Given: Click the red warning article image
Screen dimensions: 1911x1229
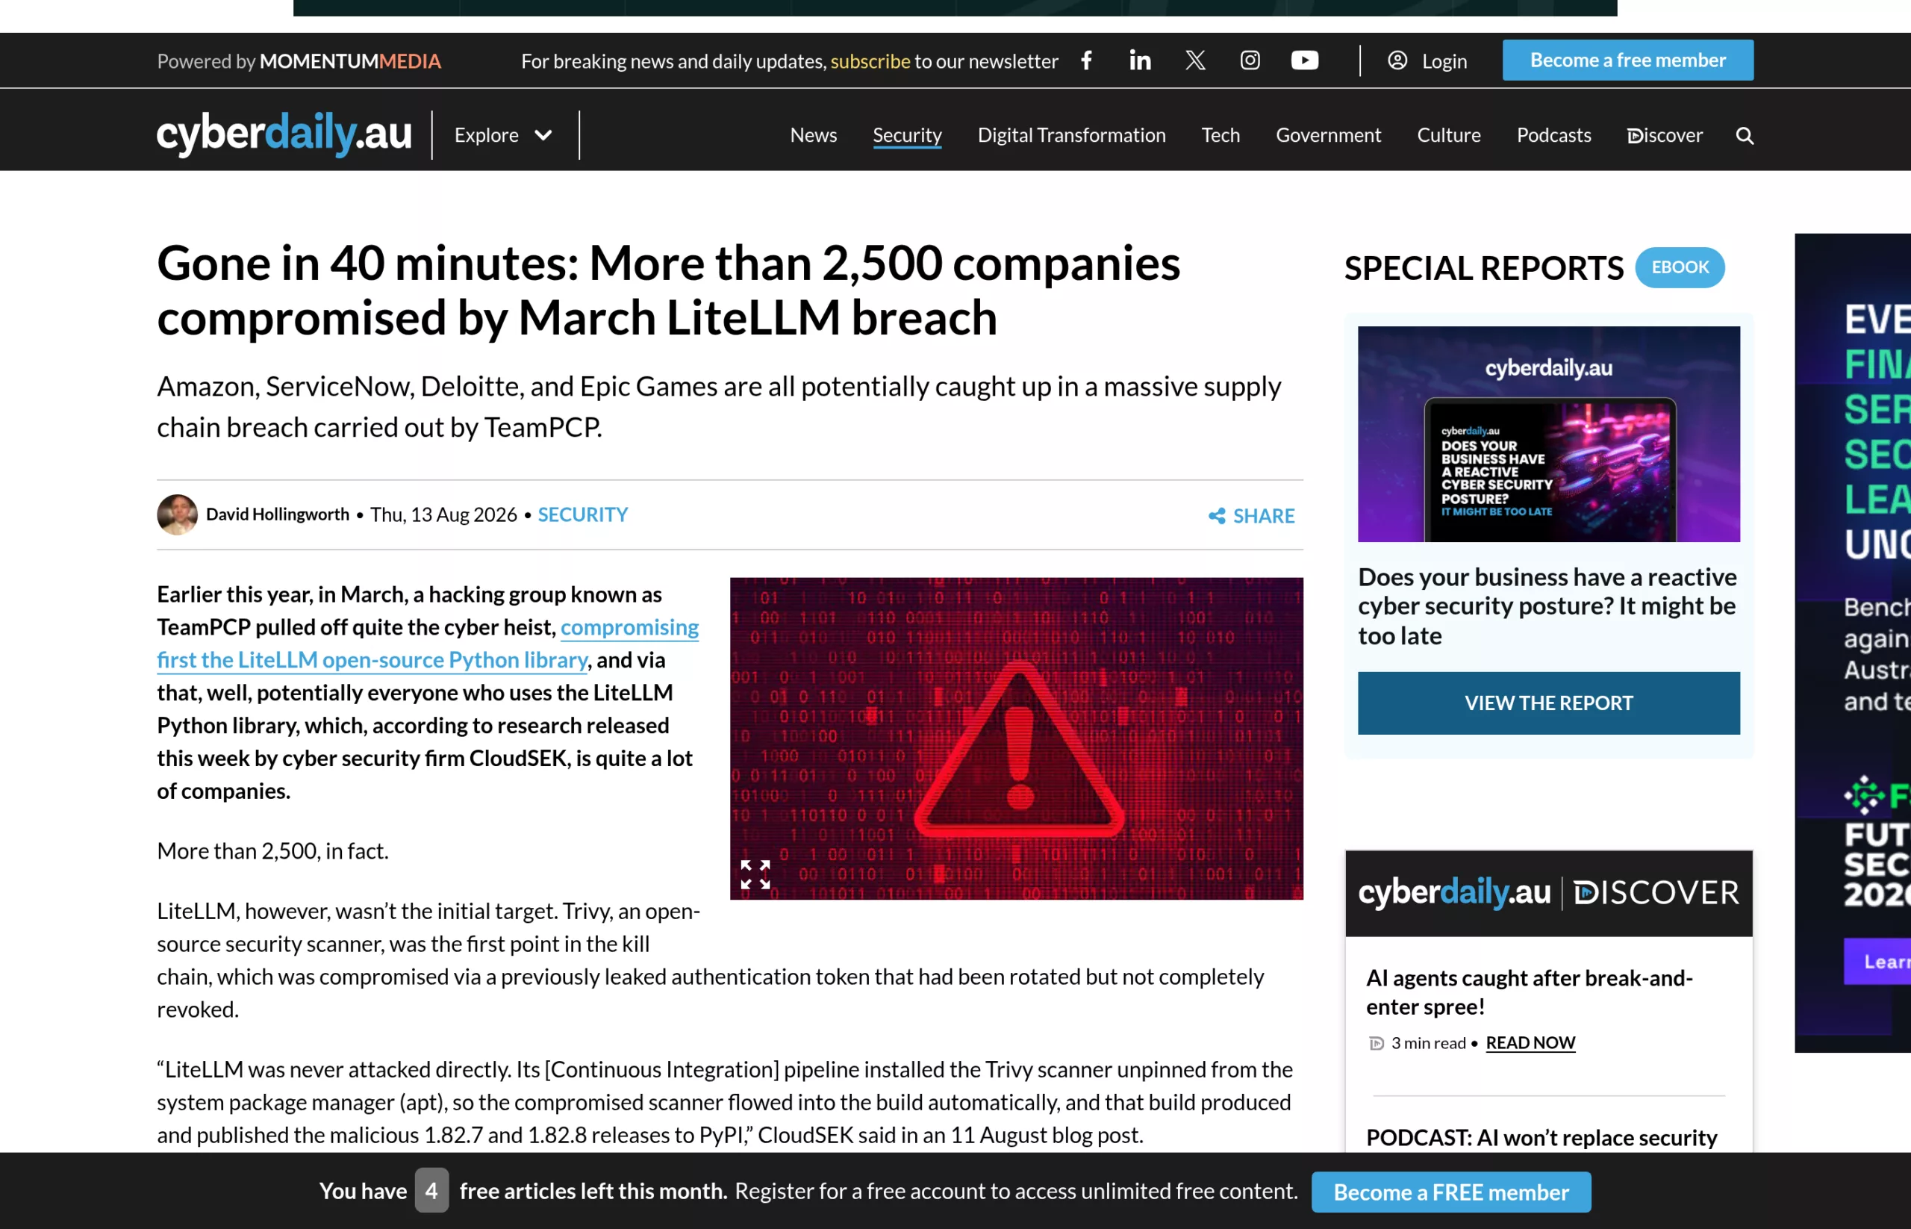Looking at the screenshot, I should [x=1016, y=738].
